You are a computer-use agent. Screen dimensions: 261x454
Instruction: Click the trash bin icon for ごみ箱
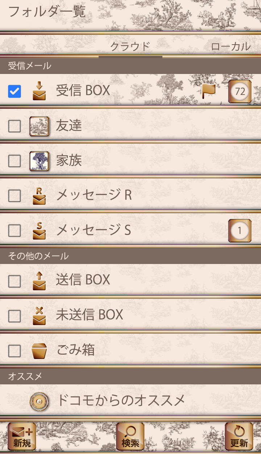pyautogui.click(x=39, y=351)
